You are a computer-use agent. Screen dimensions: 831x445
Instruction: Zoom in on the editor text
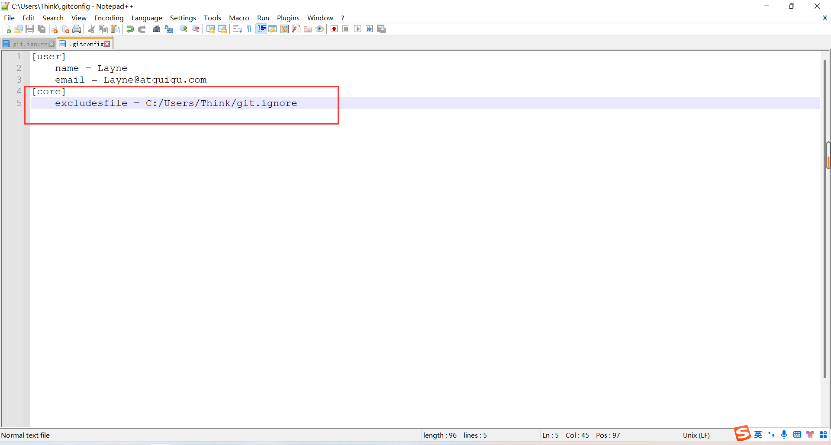pyautogui.click(x=184, y=29)
